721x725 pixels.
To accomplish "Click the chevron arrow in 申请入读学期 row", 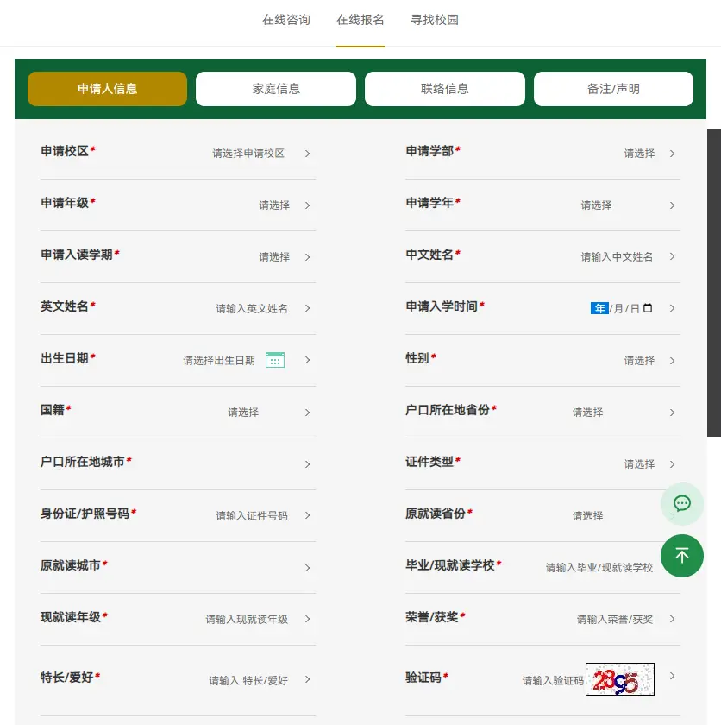I will tap(308, 257).
